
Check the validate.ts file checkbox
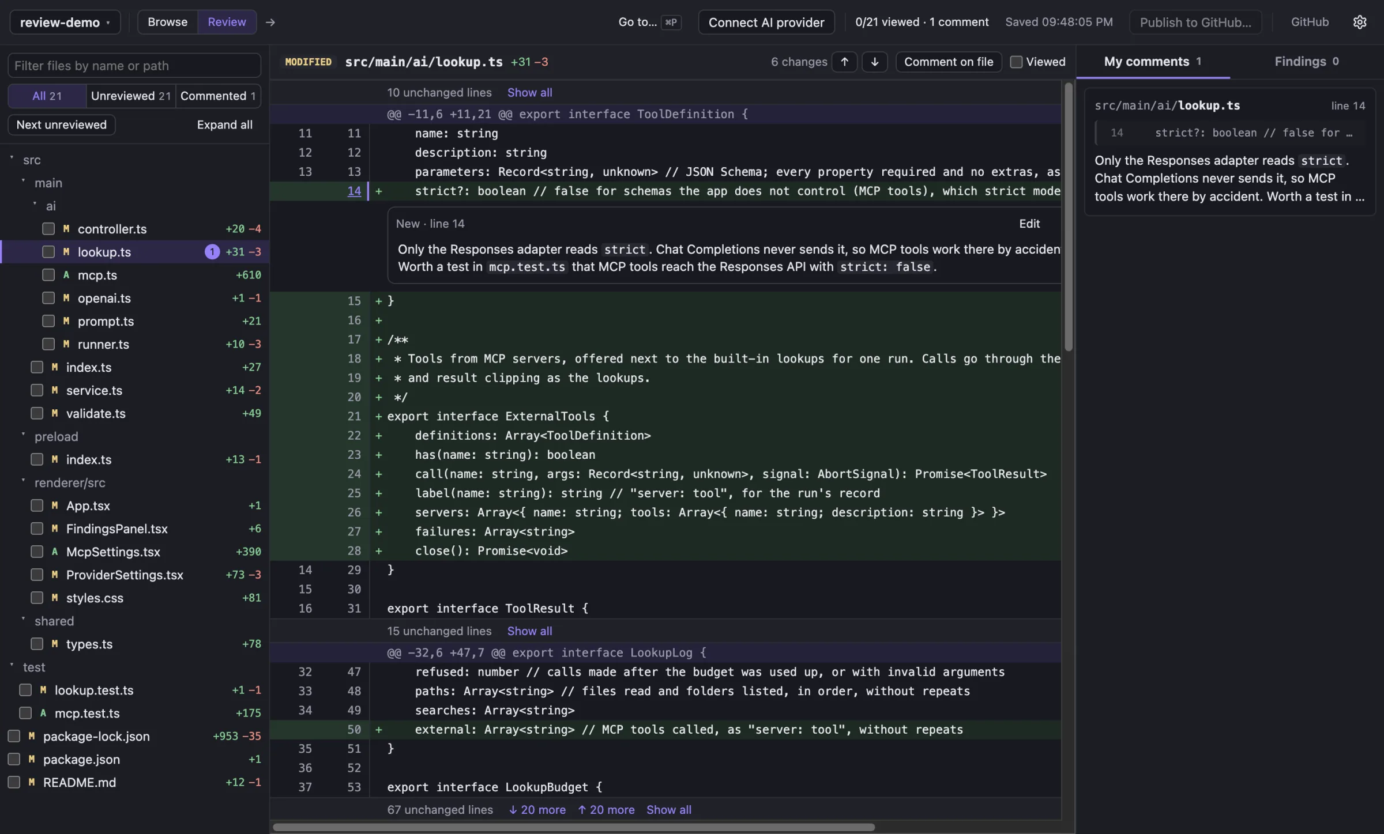(37, 413)
